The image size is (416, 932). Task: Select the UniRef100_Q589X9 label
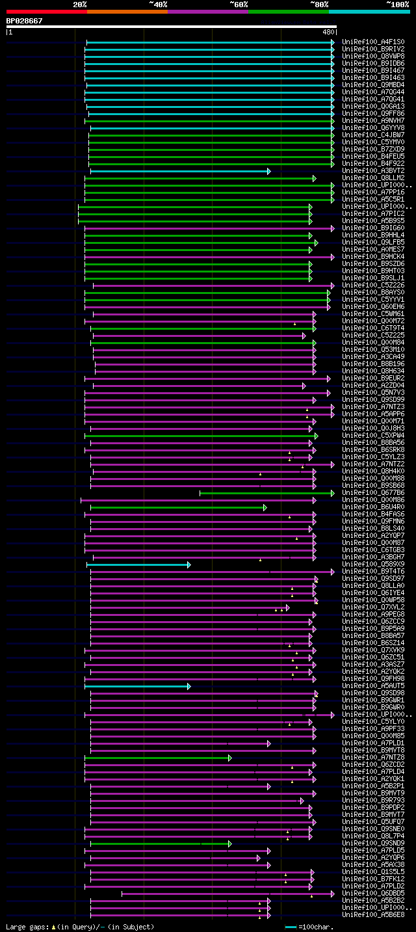coord(373,565)
